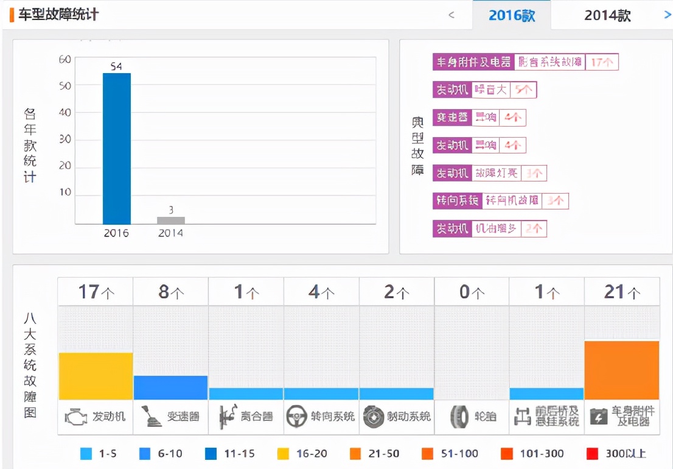Click the light-blue 离合器 fault bar
Image resolution: width=673 pixels, height=469 pixels.
pos(246,394)
